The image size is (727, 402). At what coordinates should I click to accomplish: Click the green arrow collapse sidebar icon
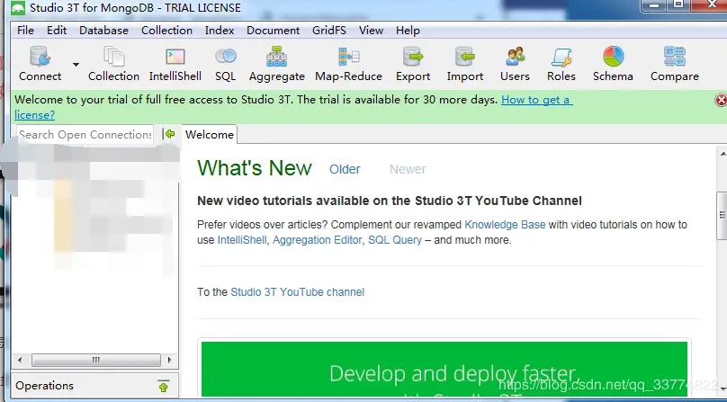coord(169,134)
